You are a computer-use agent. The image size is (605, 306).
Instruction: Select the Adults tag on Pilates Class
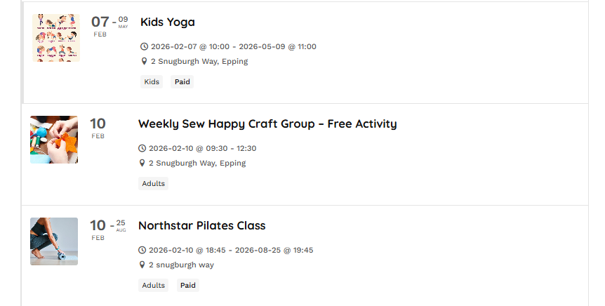click(x=153, y=286)
